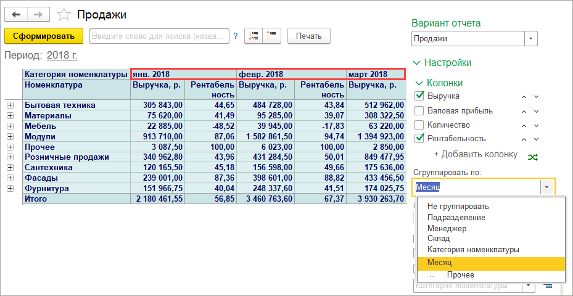573x296 pixels.
Task: Click the search help question mark
Action: (x=236, y=36)
